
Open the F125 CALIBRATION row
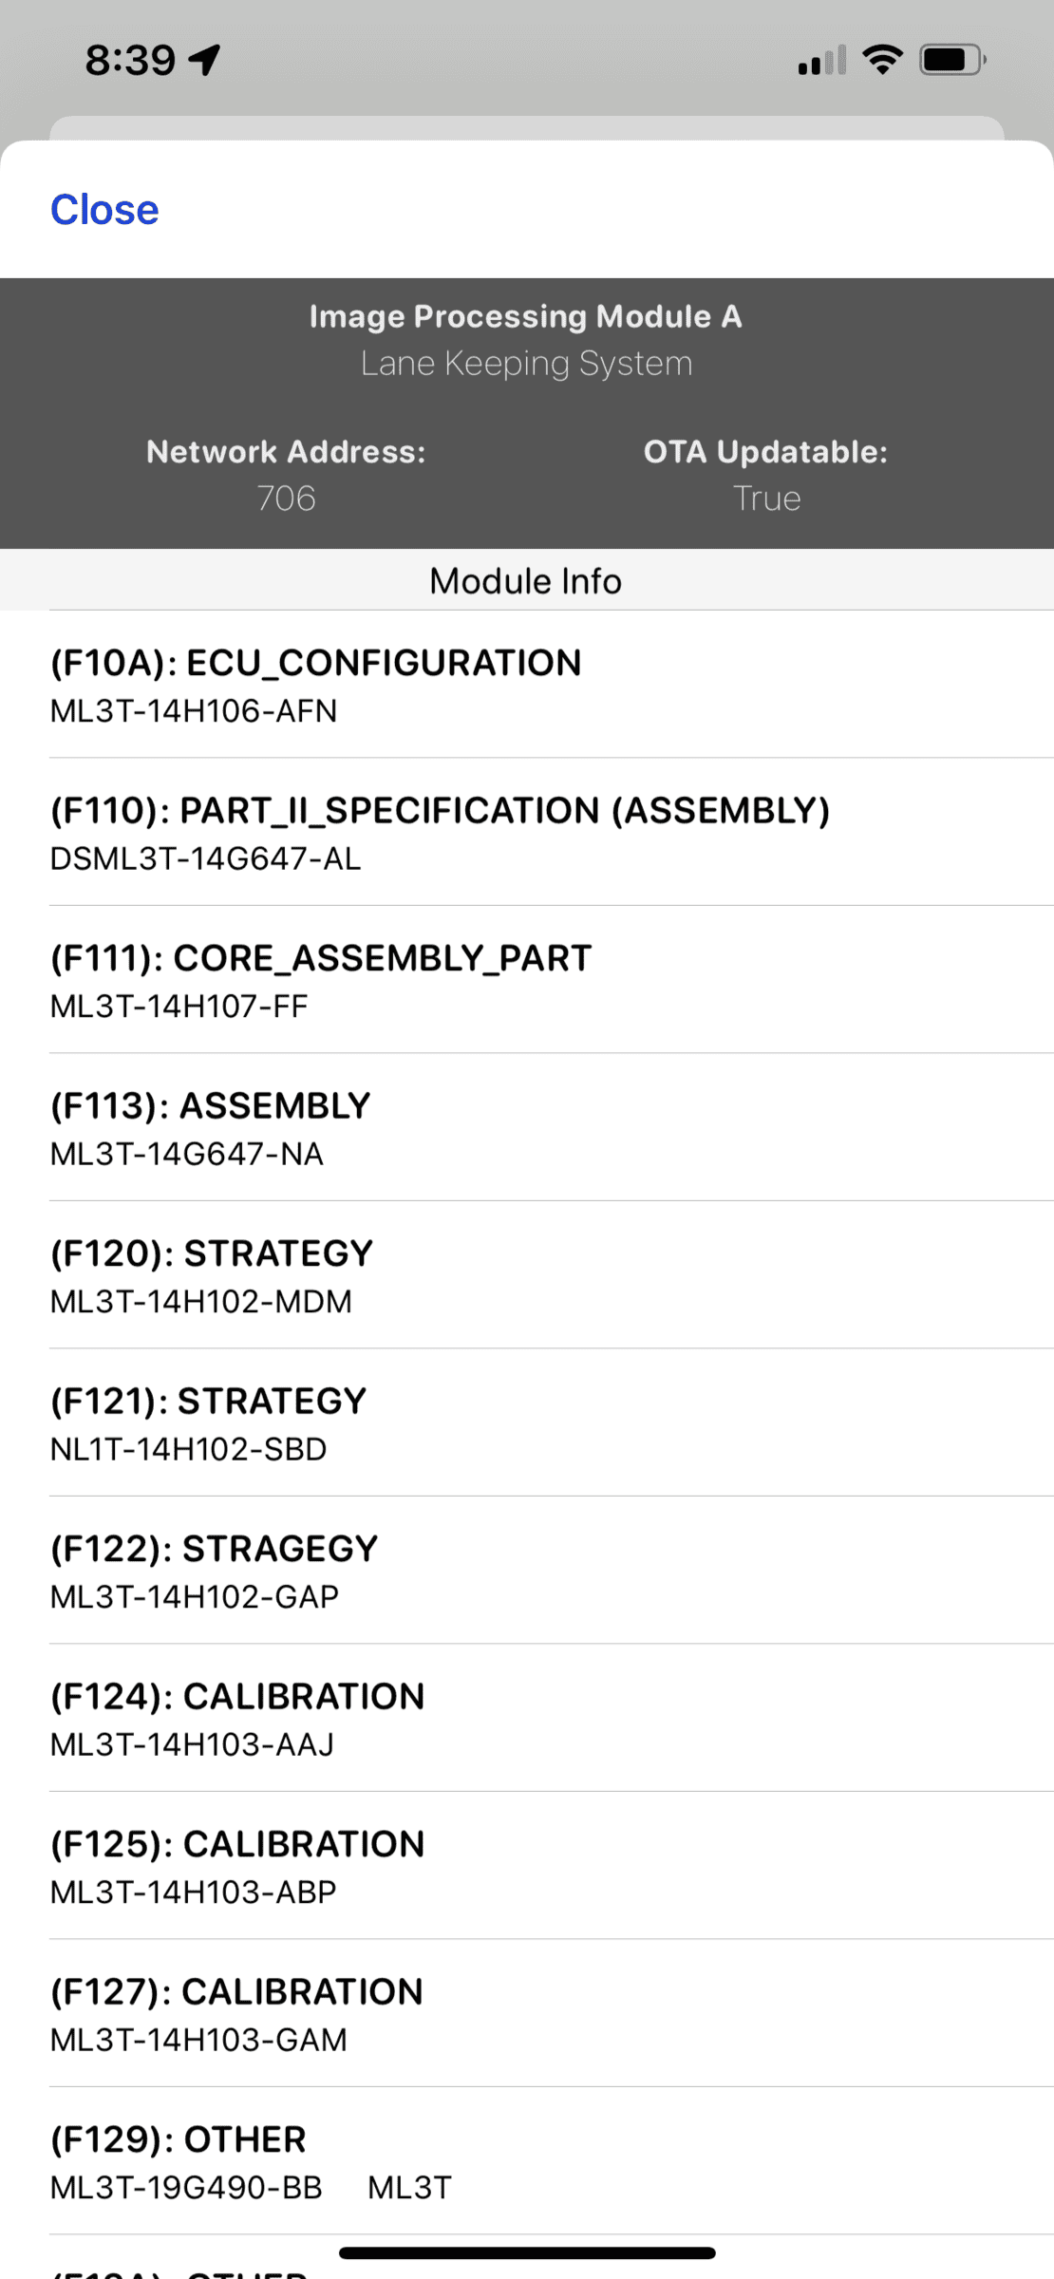pyautogui.click(x=527, y=1866)
